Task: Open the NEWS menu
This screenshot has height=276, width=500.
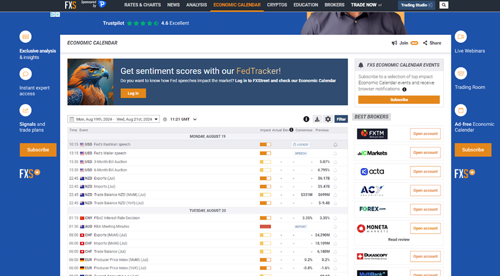Action: (x=173, y=5)
